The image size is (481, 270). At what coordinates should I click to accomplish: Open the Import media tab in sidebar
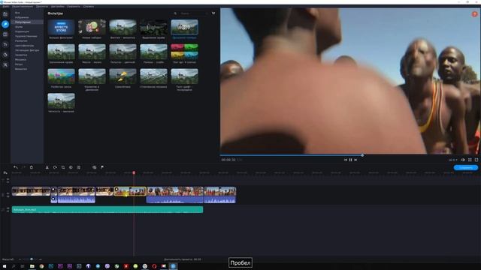5,14
